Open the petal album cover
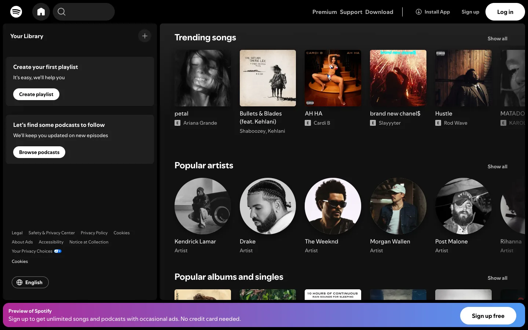 (203, 78)
